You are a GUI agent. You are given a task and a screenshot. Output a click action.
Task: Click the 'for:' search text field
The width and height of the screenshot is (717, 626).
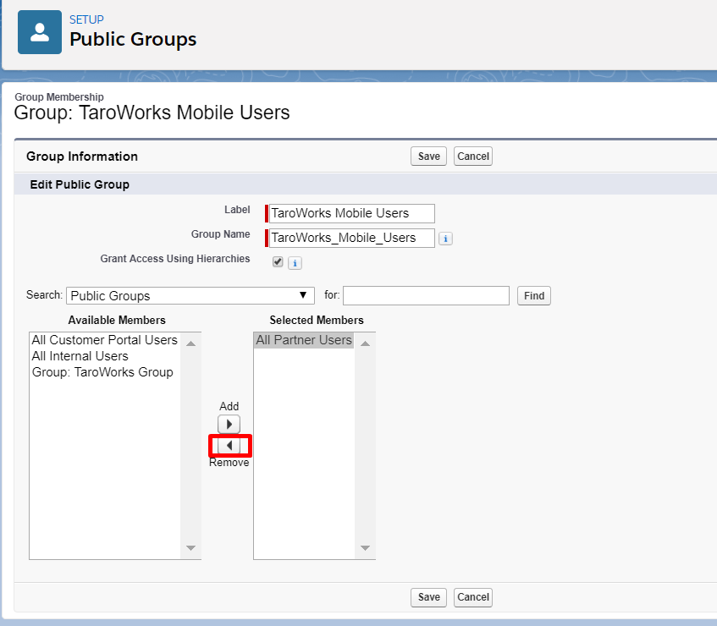point(426,295)
